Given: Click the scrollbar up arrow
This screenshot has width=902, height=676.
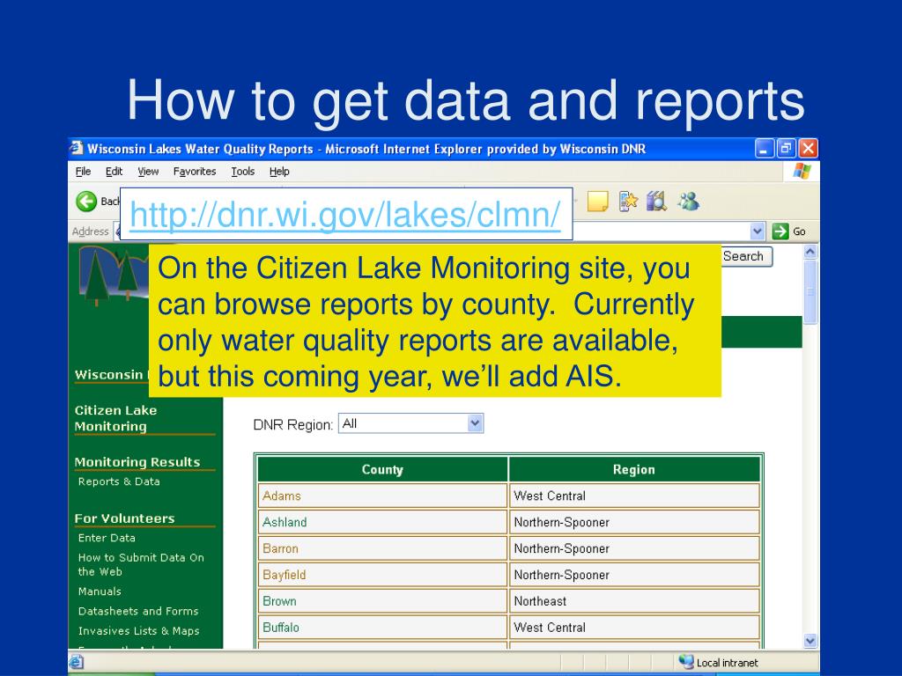Looking at the screenshot, I should tap(810, 252).
